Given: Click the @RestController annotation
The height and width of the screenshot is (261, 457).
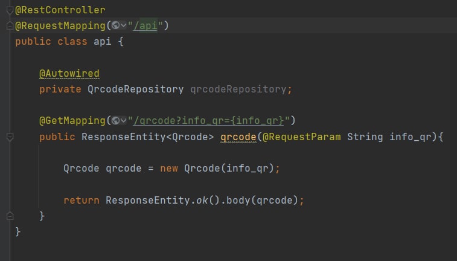Looking at the screenshot, I should pyautogui.click(x=60, y=10).
